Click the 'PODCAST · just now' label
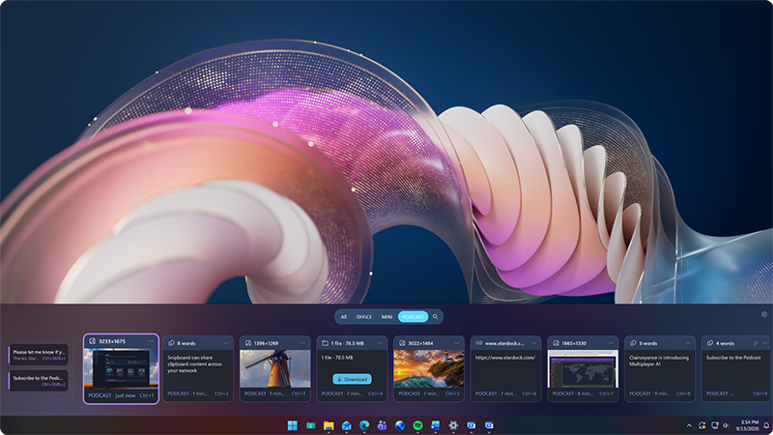This screenshot has height=435, width=773. click(x=112, y=395)
